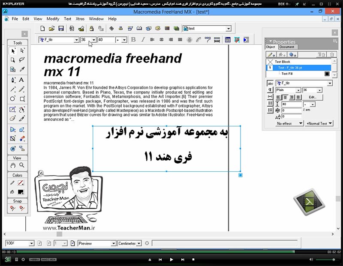343x266 pixels.
Task: Open the page selector dropdown showing text
Action: (x=229, y=28)
